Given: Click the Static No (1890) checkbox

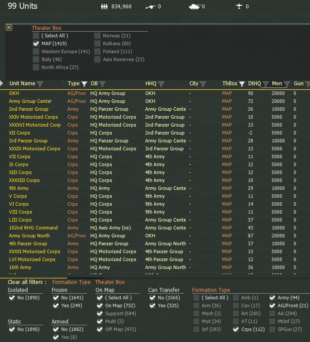Looking at the screenshot, I should 12,329.
